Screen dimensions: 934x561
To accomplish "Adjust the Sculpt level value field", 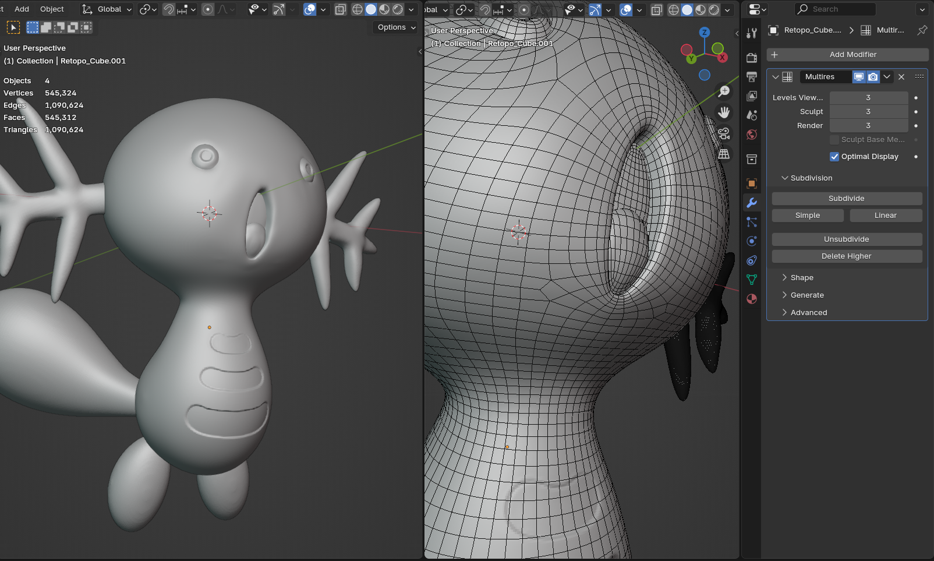I will (x=868, y=112).
